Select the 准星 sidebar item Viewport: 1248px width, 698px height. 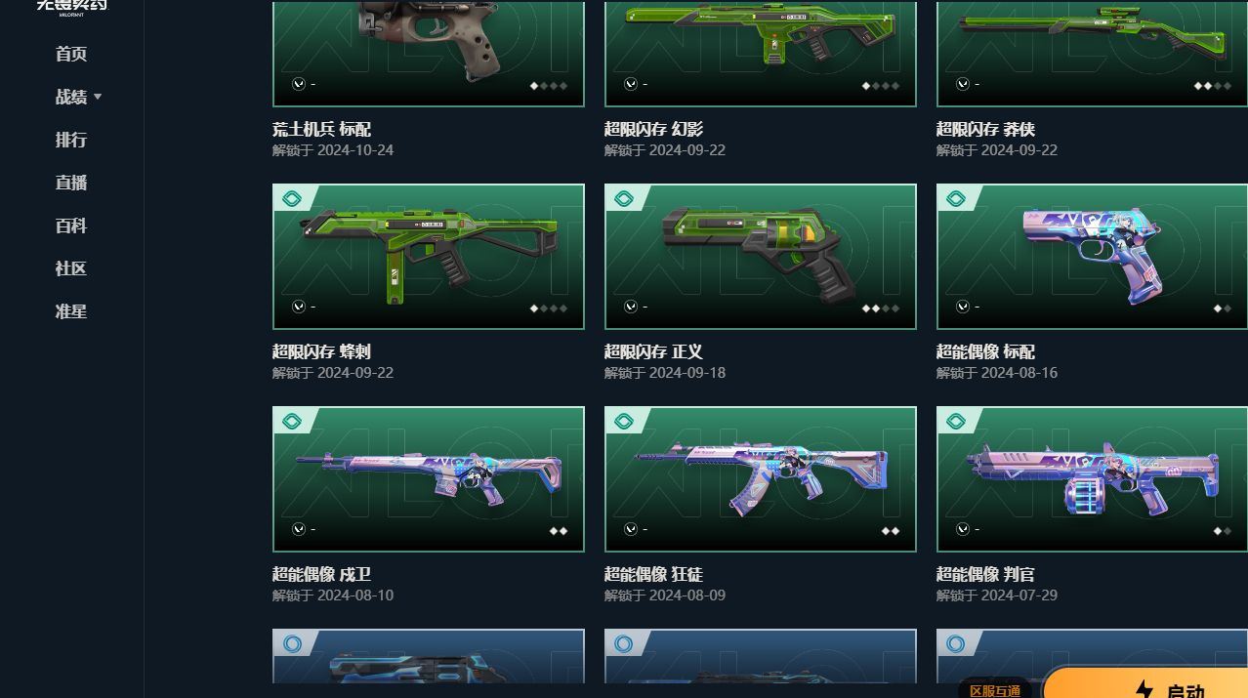pyautogui.click(x=71, y=311)
